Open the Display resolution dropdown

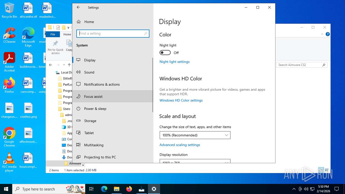195,161
